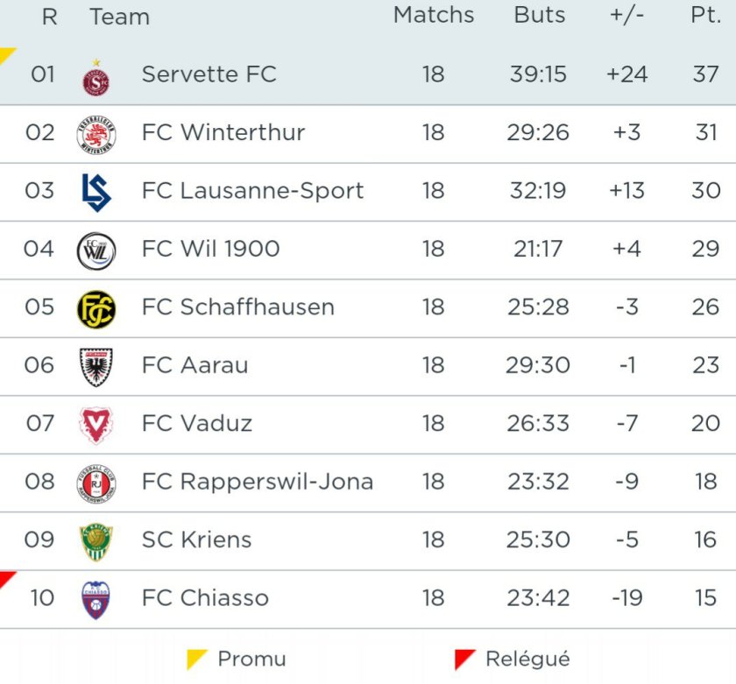Click the +/- goal difference header
Image resolution: width=736 pixels, height=684 pixels.
coord(626,16)
